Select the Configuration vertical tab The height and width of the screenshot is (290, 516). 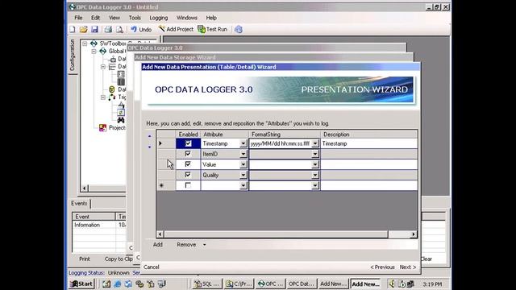pos(73,56)
